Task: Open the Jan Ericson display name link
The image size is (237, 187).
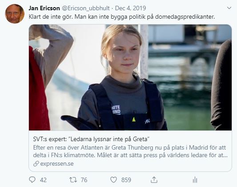Action: pyautogui.click(x=44, y=8)
